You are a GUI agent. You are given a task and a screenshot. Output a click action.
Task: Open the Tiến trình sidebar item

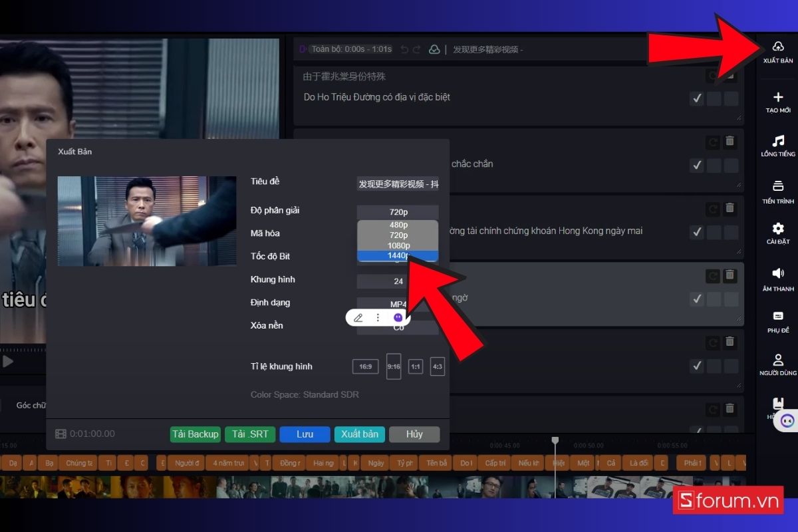[x=778, y=192]
